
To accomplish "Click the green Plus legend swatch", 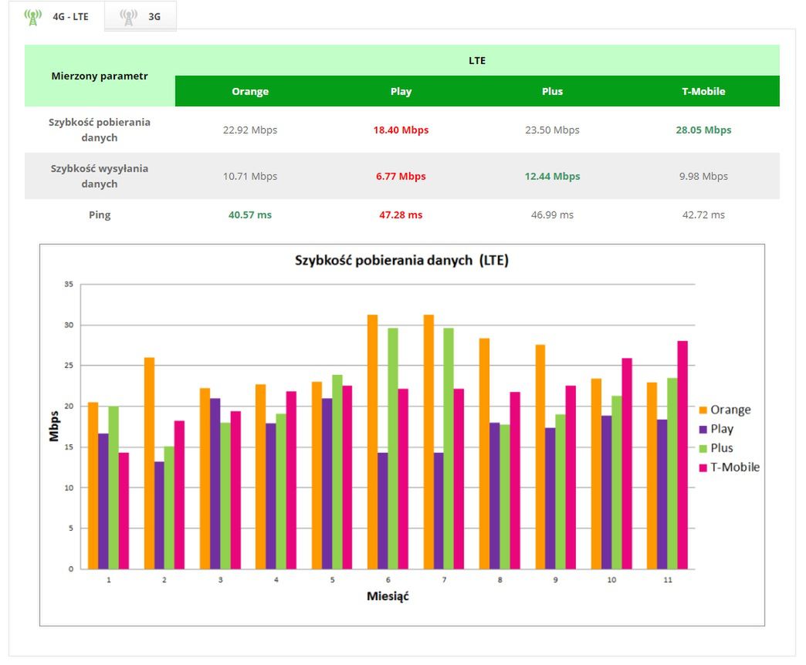I will (703, 448).
